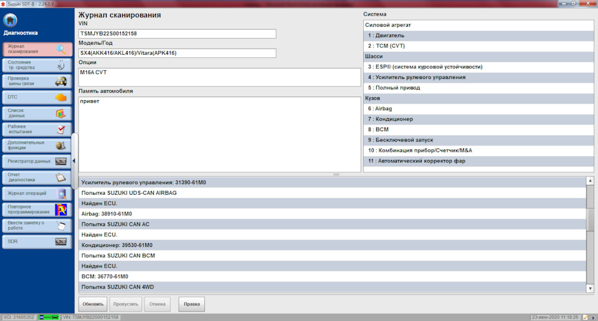Click log row BCM: 36770-61M0
The width and height of the screenshot is (598, 321).
(332, 277)
